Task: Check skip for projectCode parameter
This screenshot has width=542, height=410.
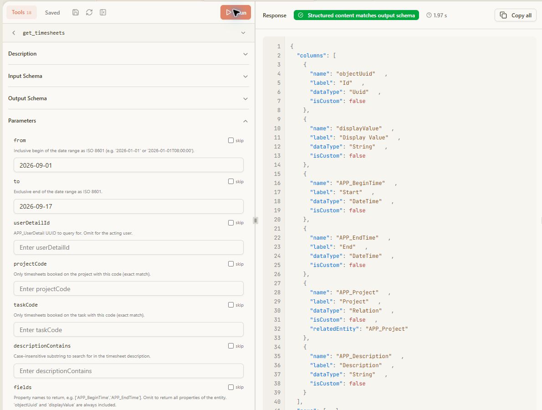Action: pos(231,264)
